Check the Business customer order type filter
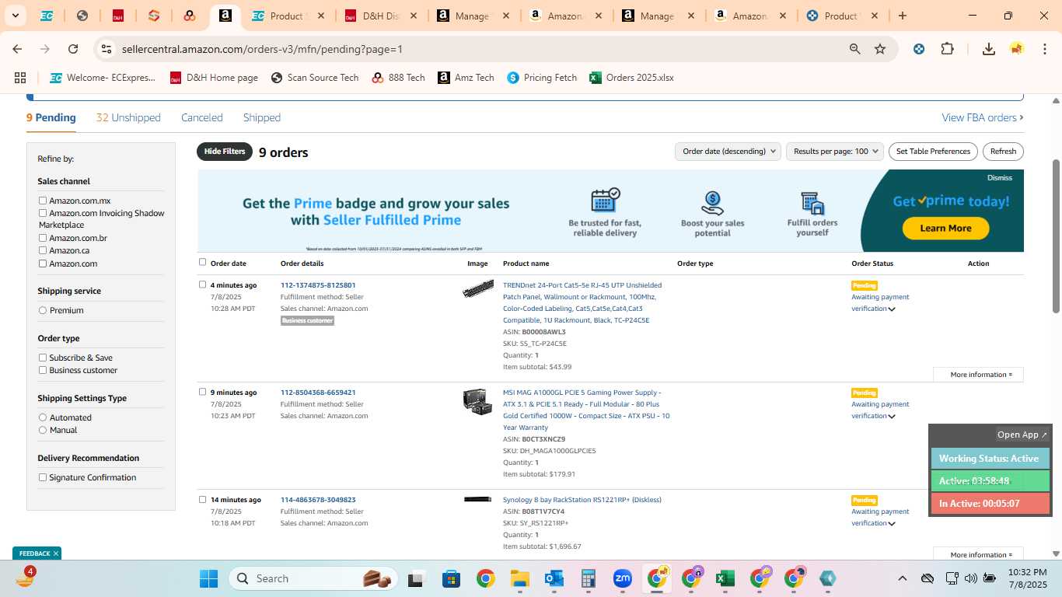This screenshot has height=597, width=1062. tap(43, 370)
